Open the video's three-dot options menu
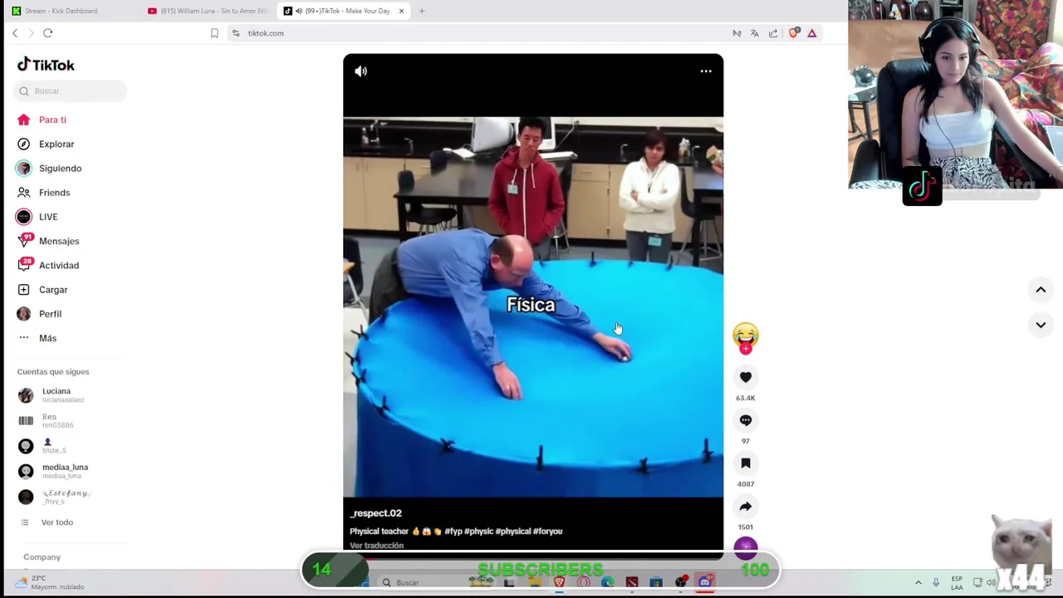Viewport: 1063px width, 598px height. [x=706, y=71]
